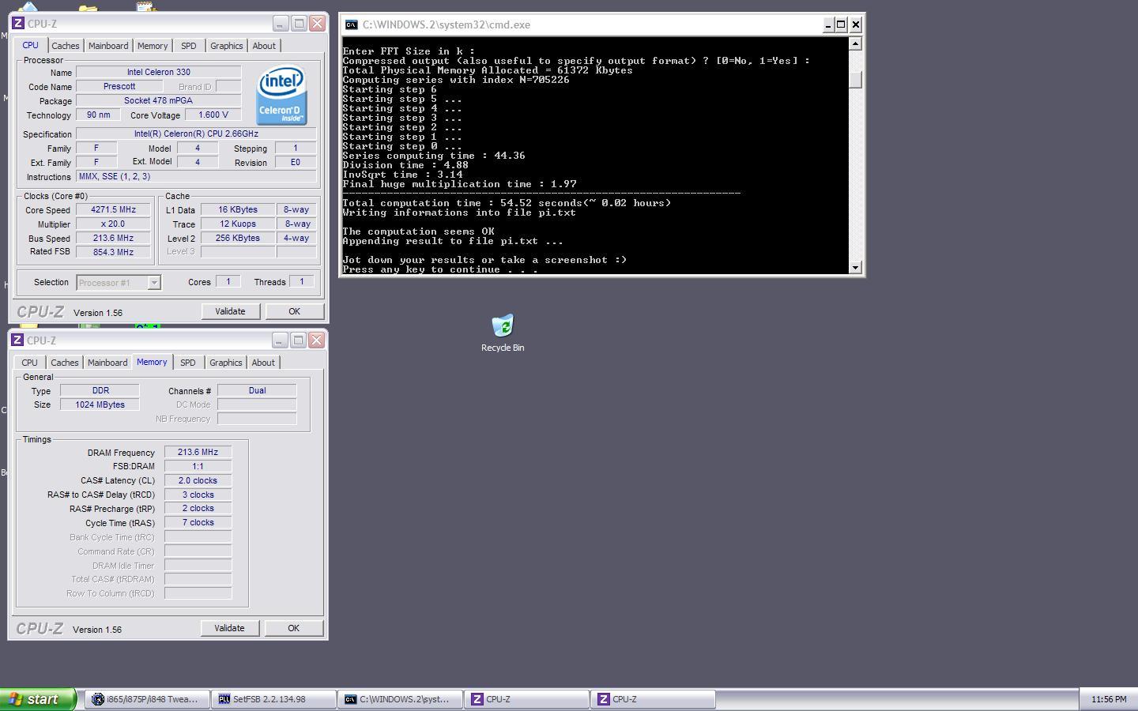Open Memory tab in upper CPU-Z window

coord(153,46)
